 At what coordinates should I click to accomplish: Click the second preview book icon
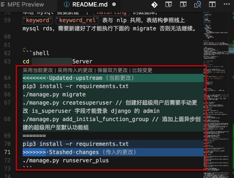pyautogui.click(x=183, y=5)
